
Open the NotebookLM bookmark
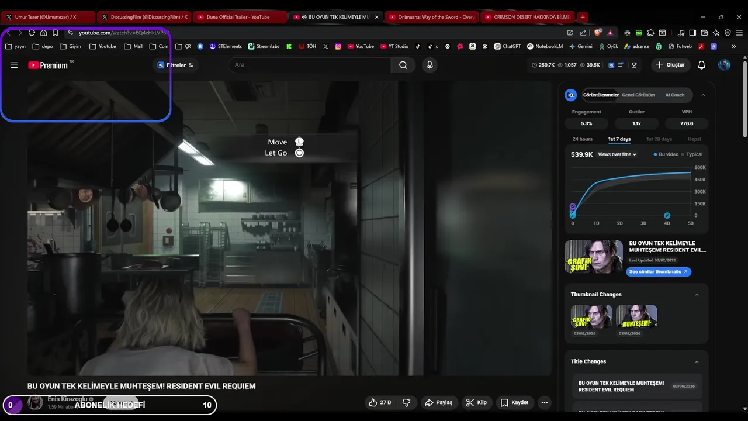tap(545, 46)
